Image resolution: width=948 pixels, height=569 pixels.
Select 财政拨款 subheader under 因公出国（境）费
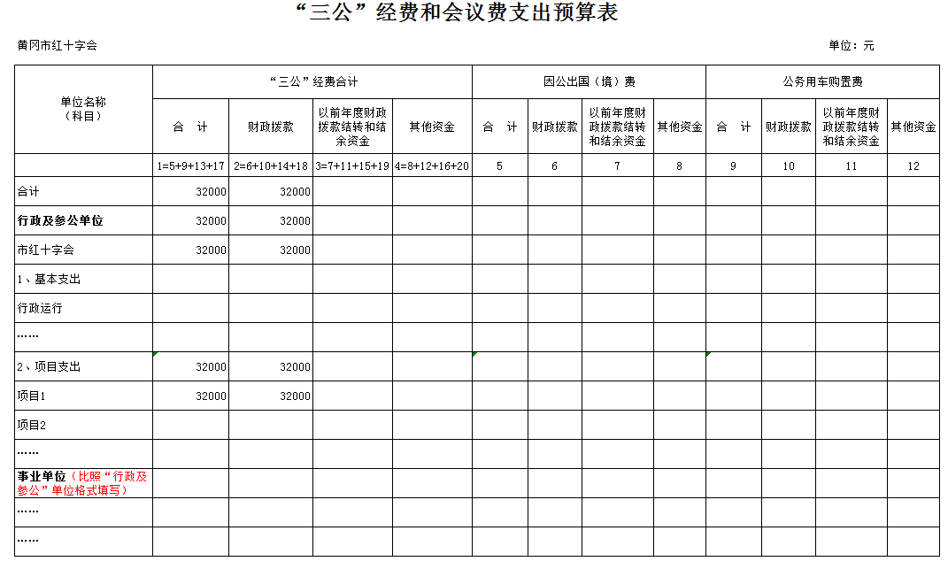[x=554, y=127]
